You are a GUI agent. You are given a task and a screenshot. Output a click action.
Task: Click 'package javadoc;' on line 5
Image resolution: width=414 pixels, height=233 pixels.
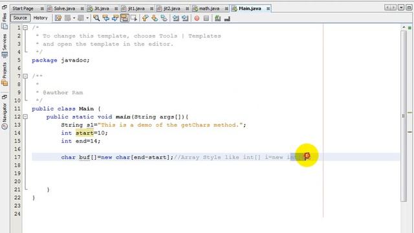pos(60,60)
